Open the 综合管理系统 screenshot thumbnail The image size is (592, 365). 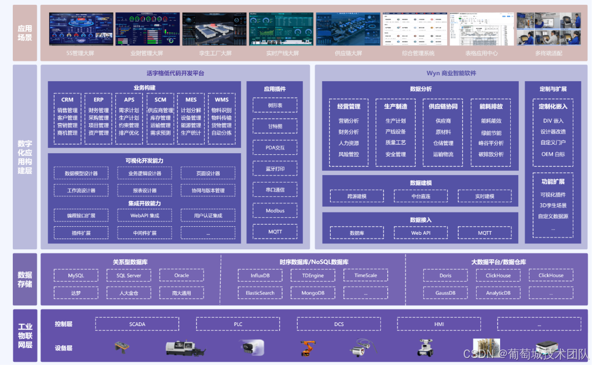click(x=415, y=29)
